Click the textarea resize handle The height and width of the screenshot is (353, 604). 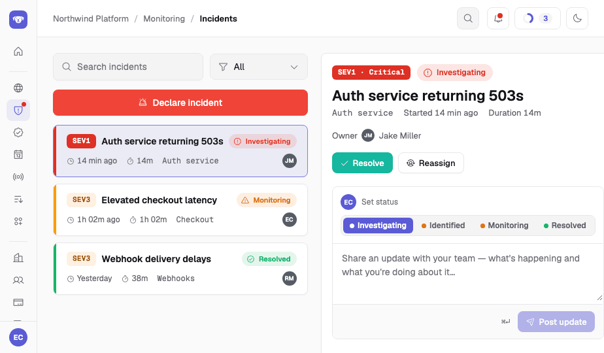point(599,298)
